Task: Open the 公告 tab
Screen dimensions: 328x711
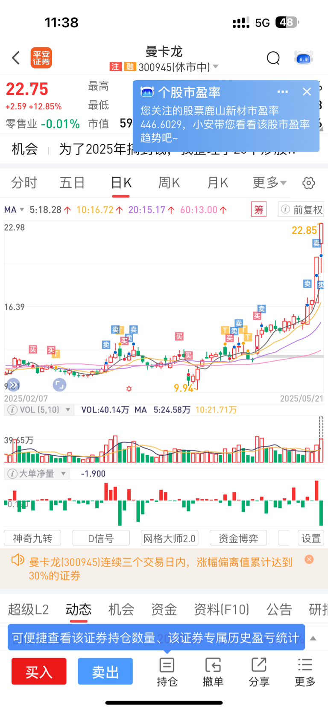Action: click(279, 609)
